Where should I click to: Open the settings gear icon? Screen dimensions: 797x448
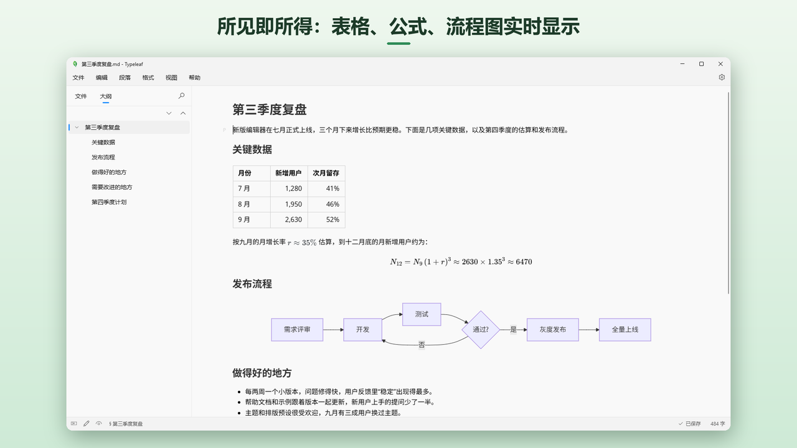pyautogui.click(x=722, y=78)
